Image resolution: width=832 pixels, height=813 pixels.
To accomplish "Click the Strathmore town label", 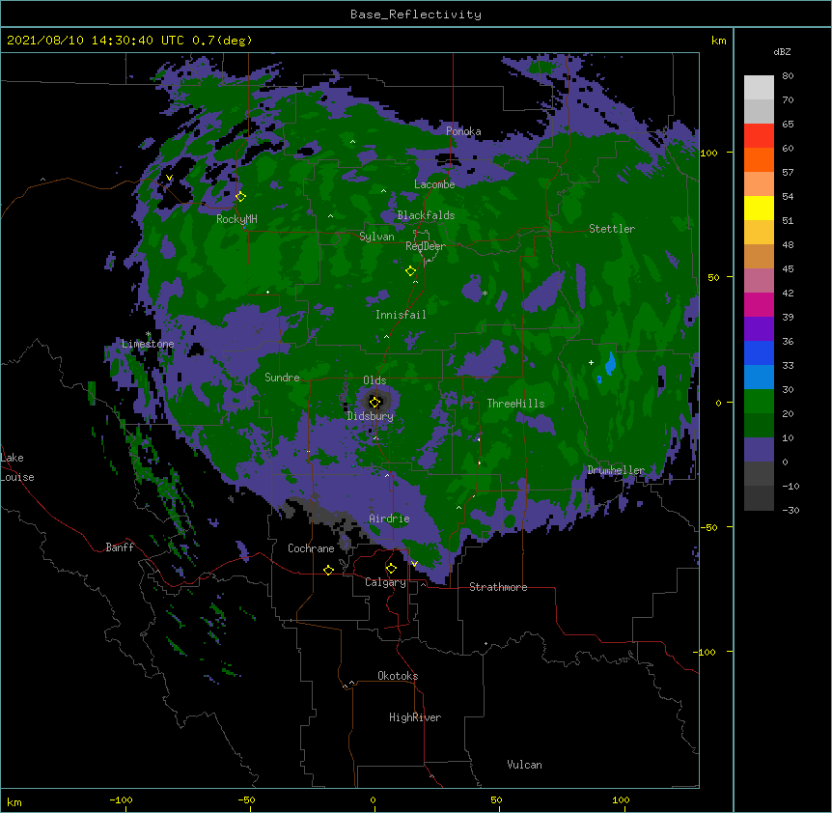I will click(498, 587).
